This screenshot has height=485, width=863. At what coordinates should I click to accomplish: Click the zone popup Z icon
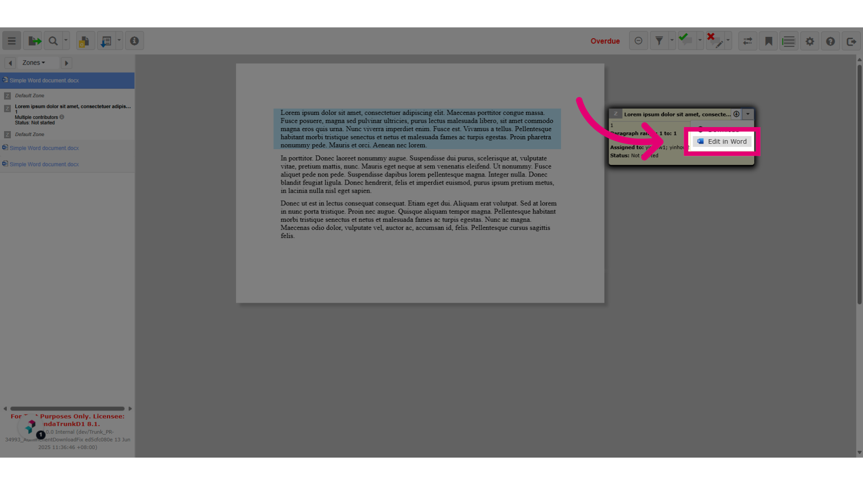[x=616, y=114]
